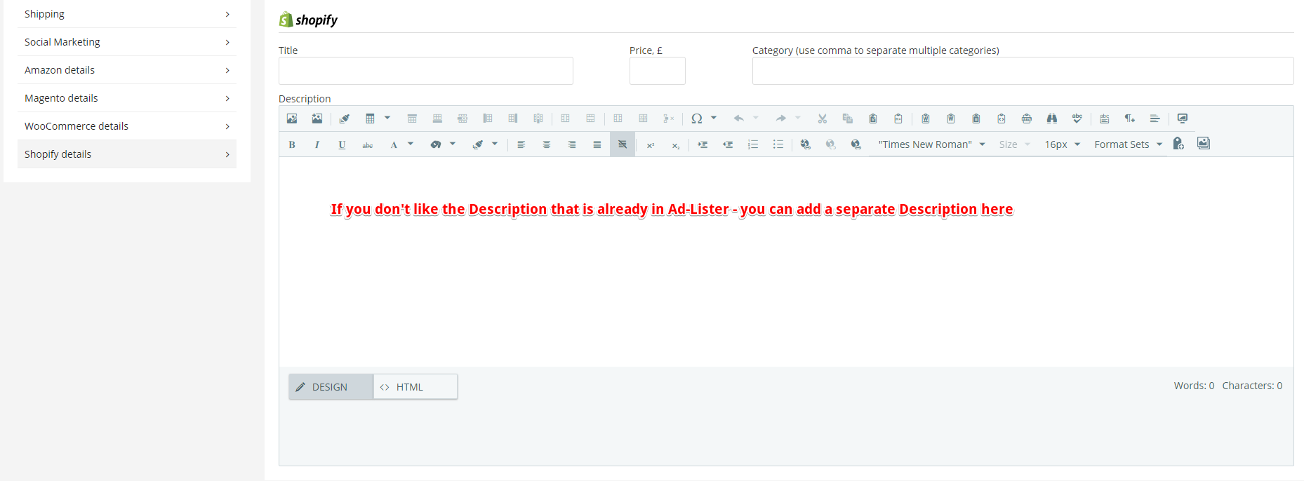
Task: Click the Title input field
Action: click(x=426, y=71)
